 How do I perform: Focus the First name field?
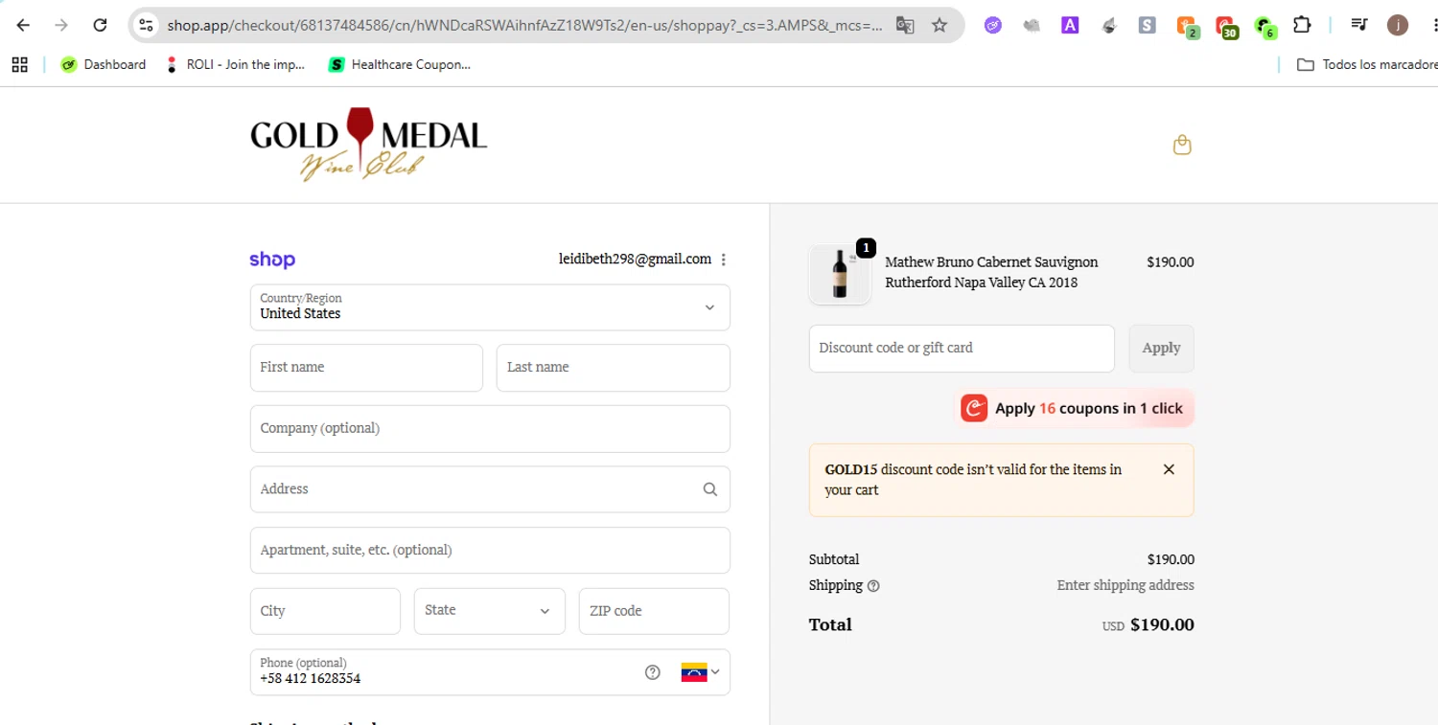366,368
